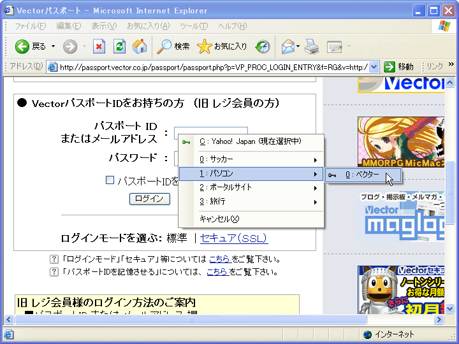Stop page loading with red X icon
This screenshot has width=459, height=344.
99,47
